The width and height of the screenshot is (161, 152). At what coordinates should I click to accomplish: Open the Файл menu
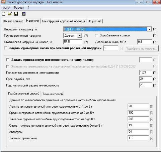coord(6,8)
